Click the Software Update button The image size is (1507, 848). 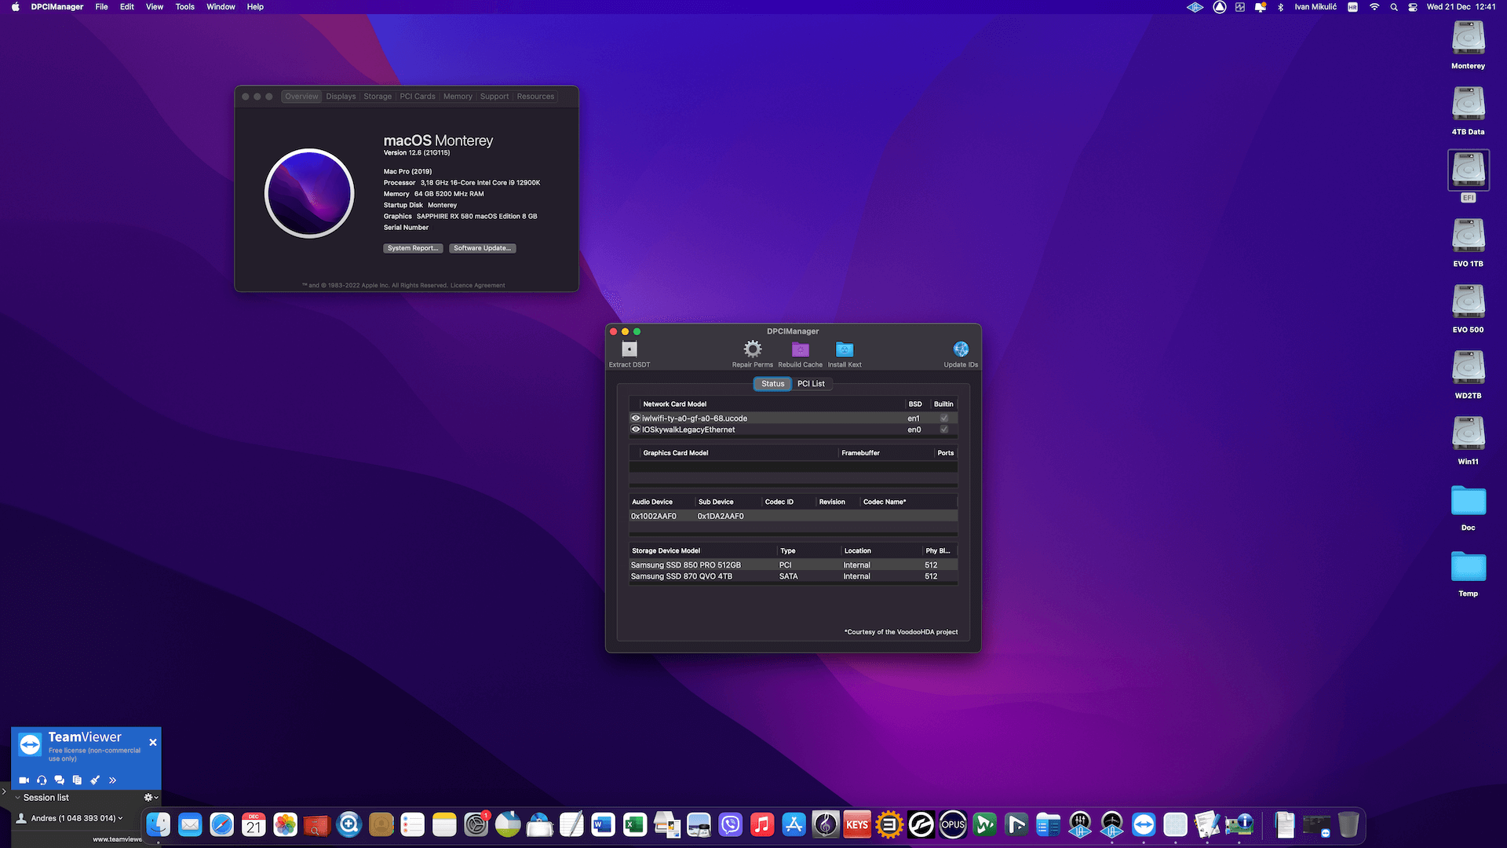coord(482,248)
